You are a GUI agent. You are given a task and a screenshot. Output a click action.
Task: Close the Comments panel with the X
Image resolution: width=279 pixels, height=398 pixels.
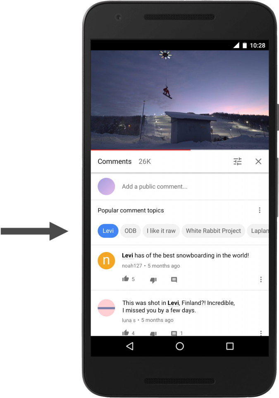[x=258, y=161]
